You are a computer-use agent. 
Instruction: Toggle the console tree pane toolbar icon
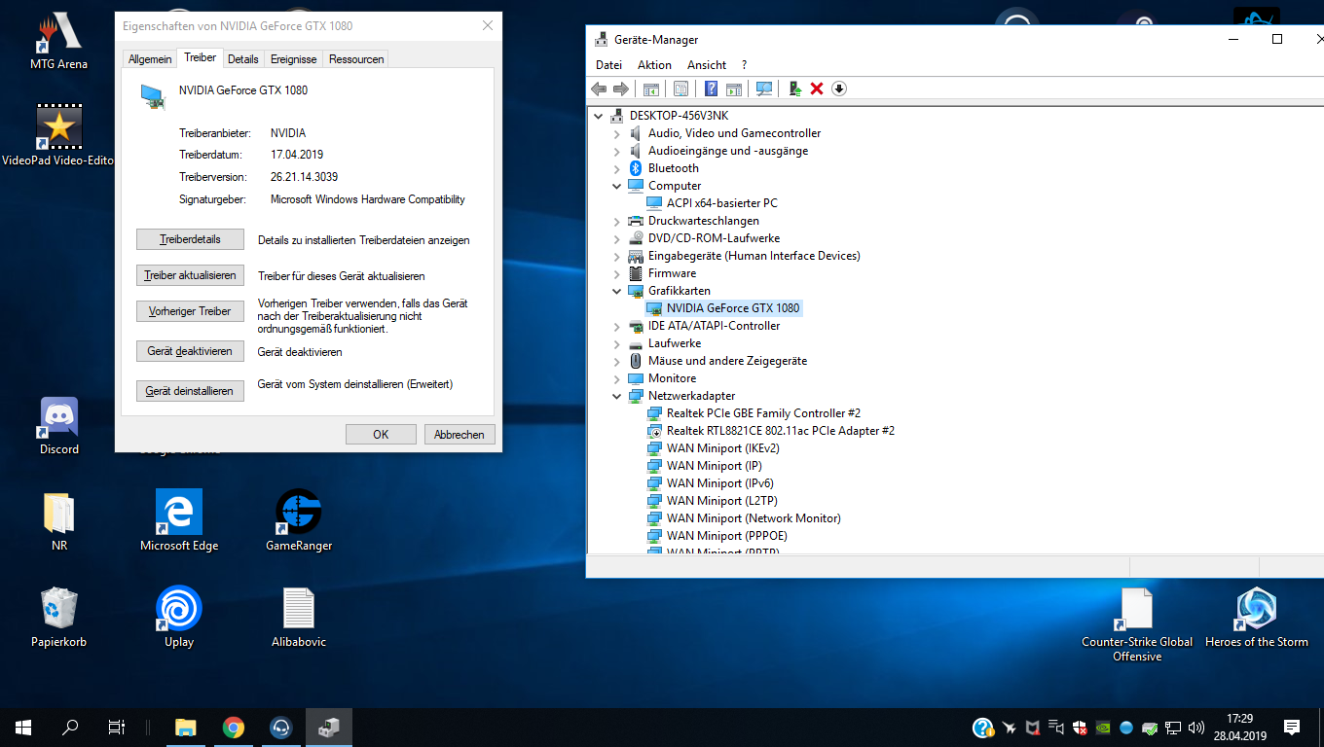tap(651, 89)
